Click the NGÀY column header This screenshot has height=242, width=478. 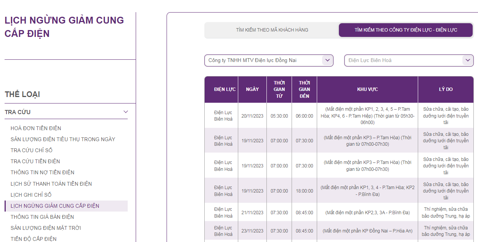point(252,89)
